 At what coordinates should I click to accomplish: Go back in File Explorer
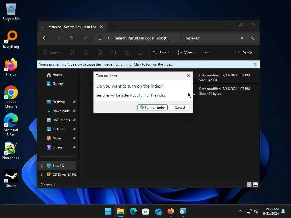45,38
